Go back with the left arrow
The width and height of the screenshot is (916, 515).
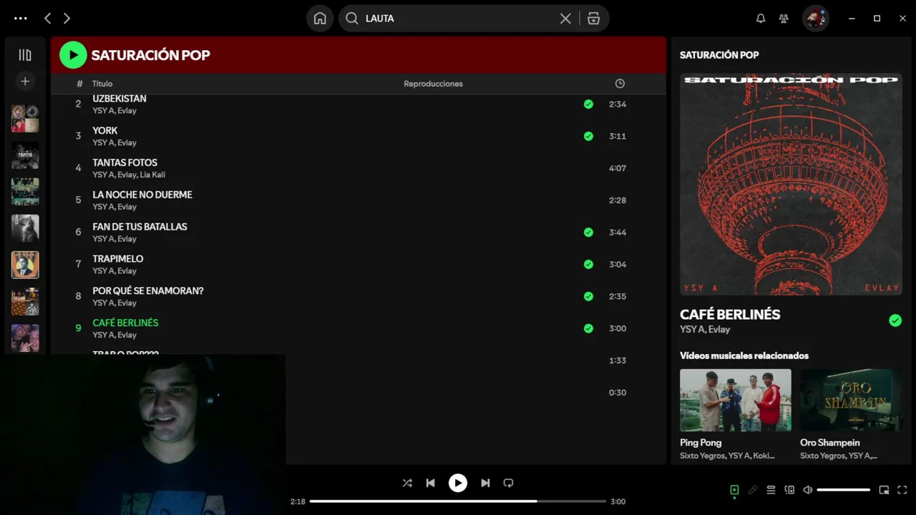47,19
